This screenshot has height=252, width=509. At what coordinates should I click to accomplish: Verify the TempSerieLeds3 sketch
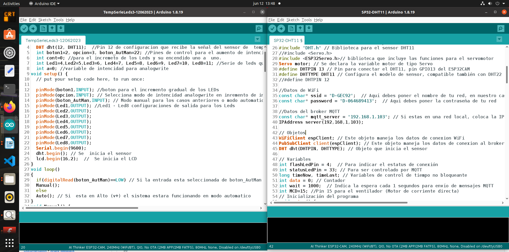(24, 28)
